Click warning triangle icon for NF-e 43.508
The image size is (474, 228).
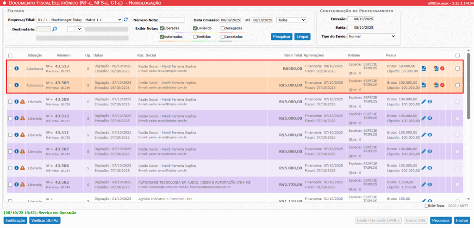point(22,102)
